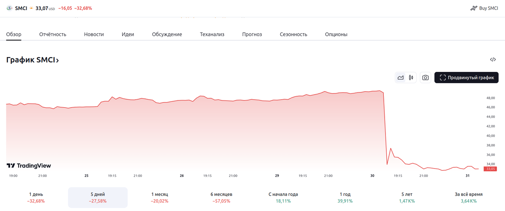The image size is (505, 211).
Task: Switch to the Обсуждение tab
Action: 167,34
